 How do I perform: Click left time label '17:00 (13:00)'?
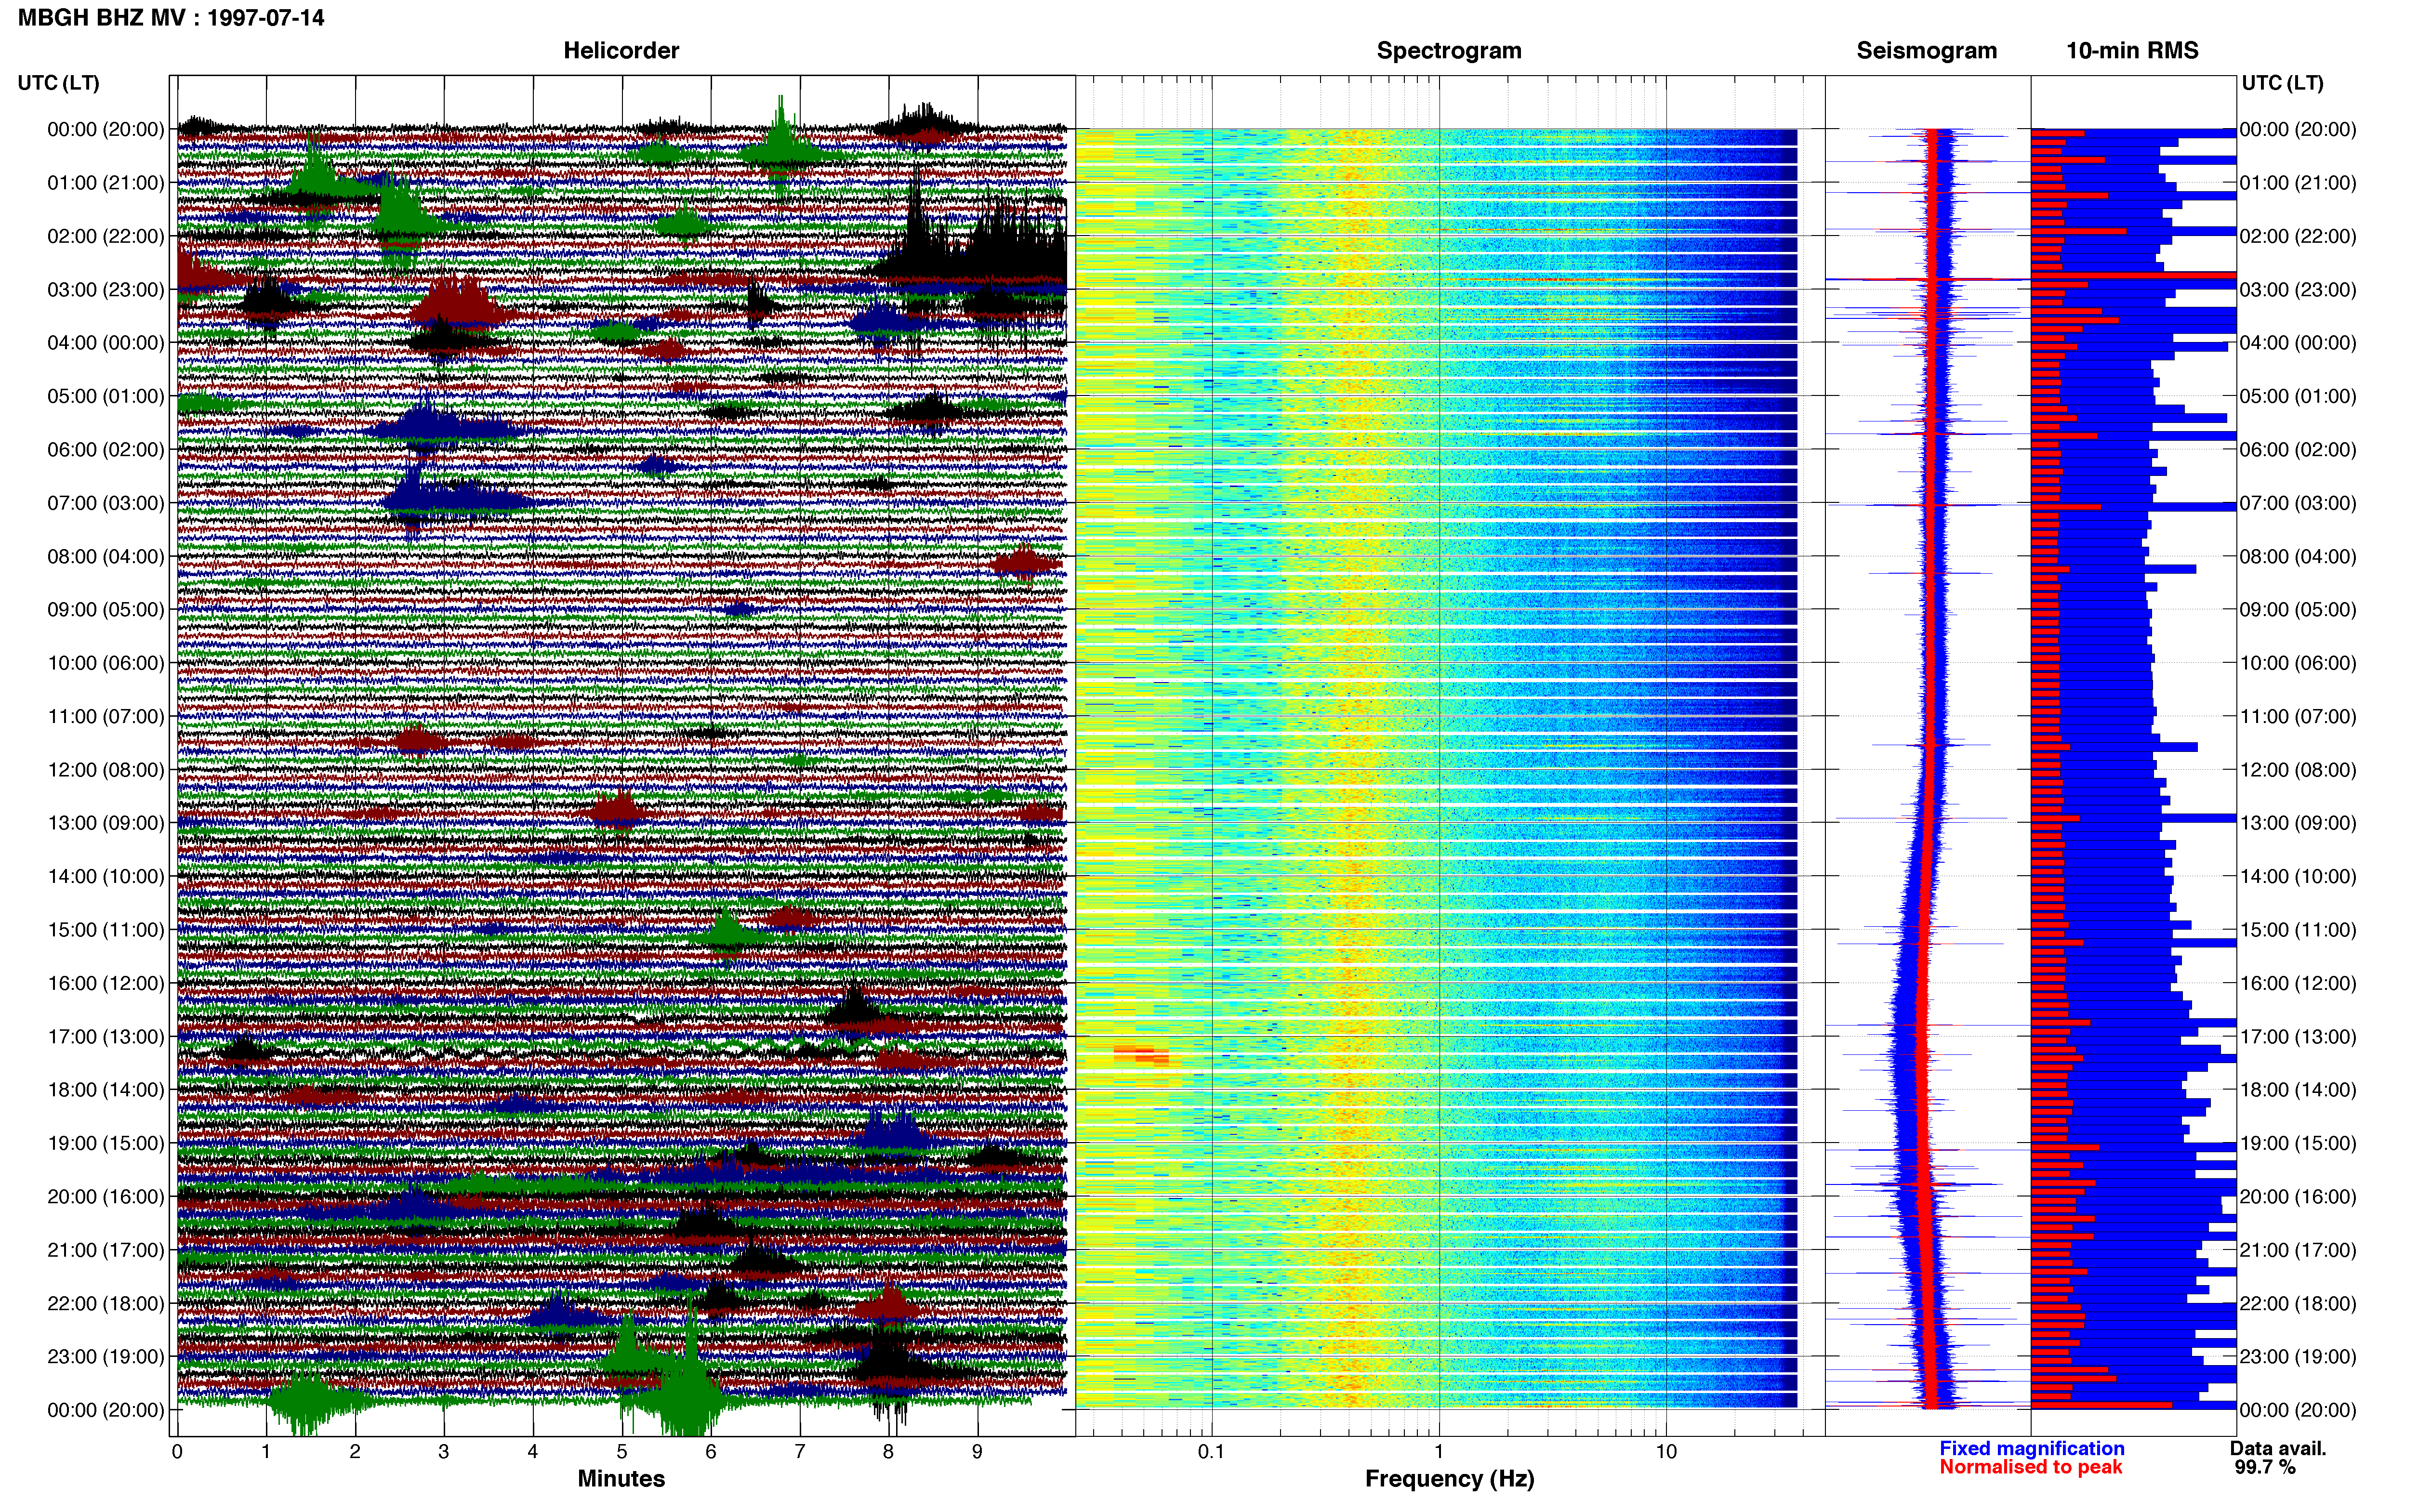click(106, 1037)
